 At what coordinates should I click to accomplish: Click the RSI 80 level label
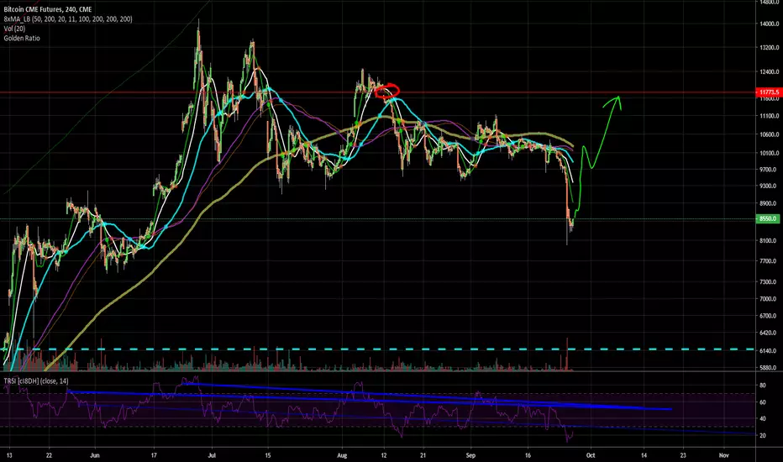(x=763, y=386)
